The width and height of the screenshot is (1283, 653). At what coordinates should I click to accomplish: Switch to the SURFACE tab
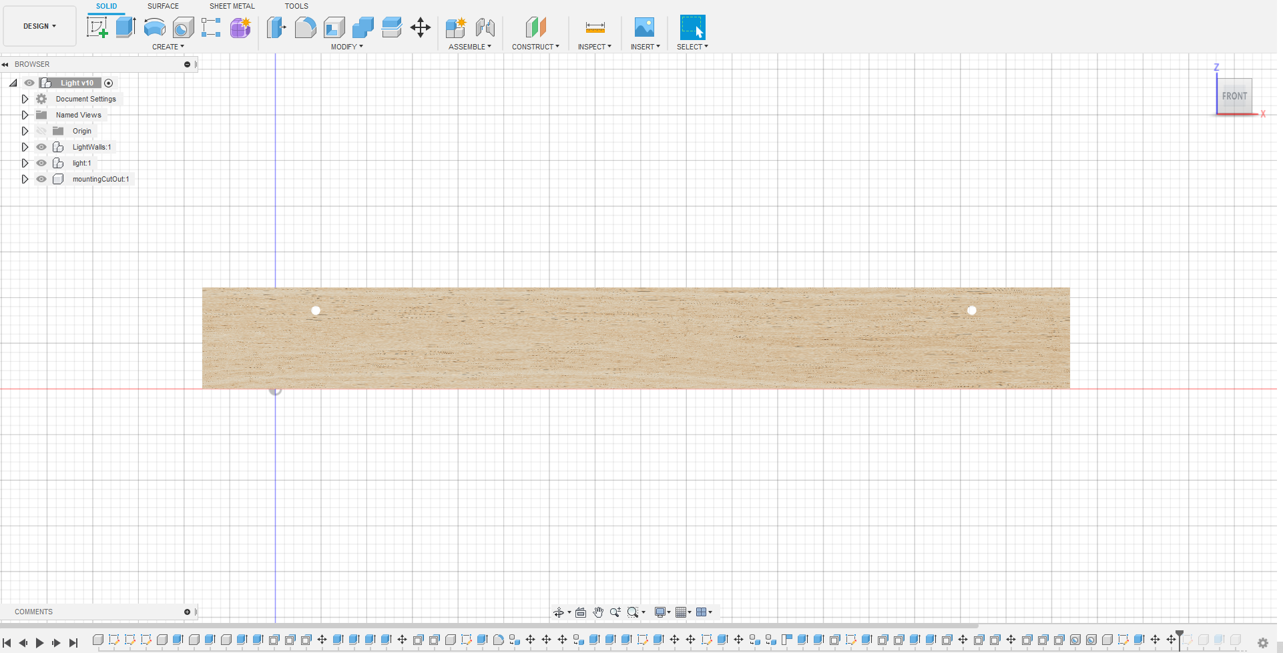click(x=163, y=6)
